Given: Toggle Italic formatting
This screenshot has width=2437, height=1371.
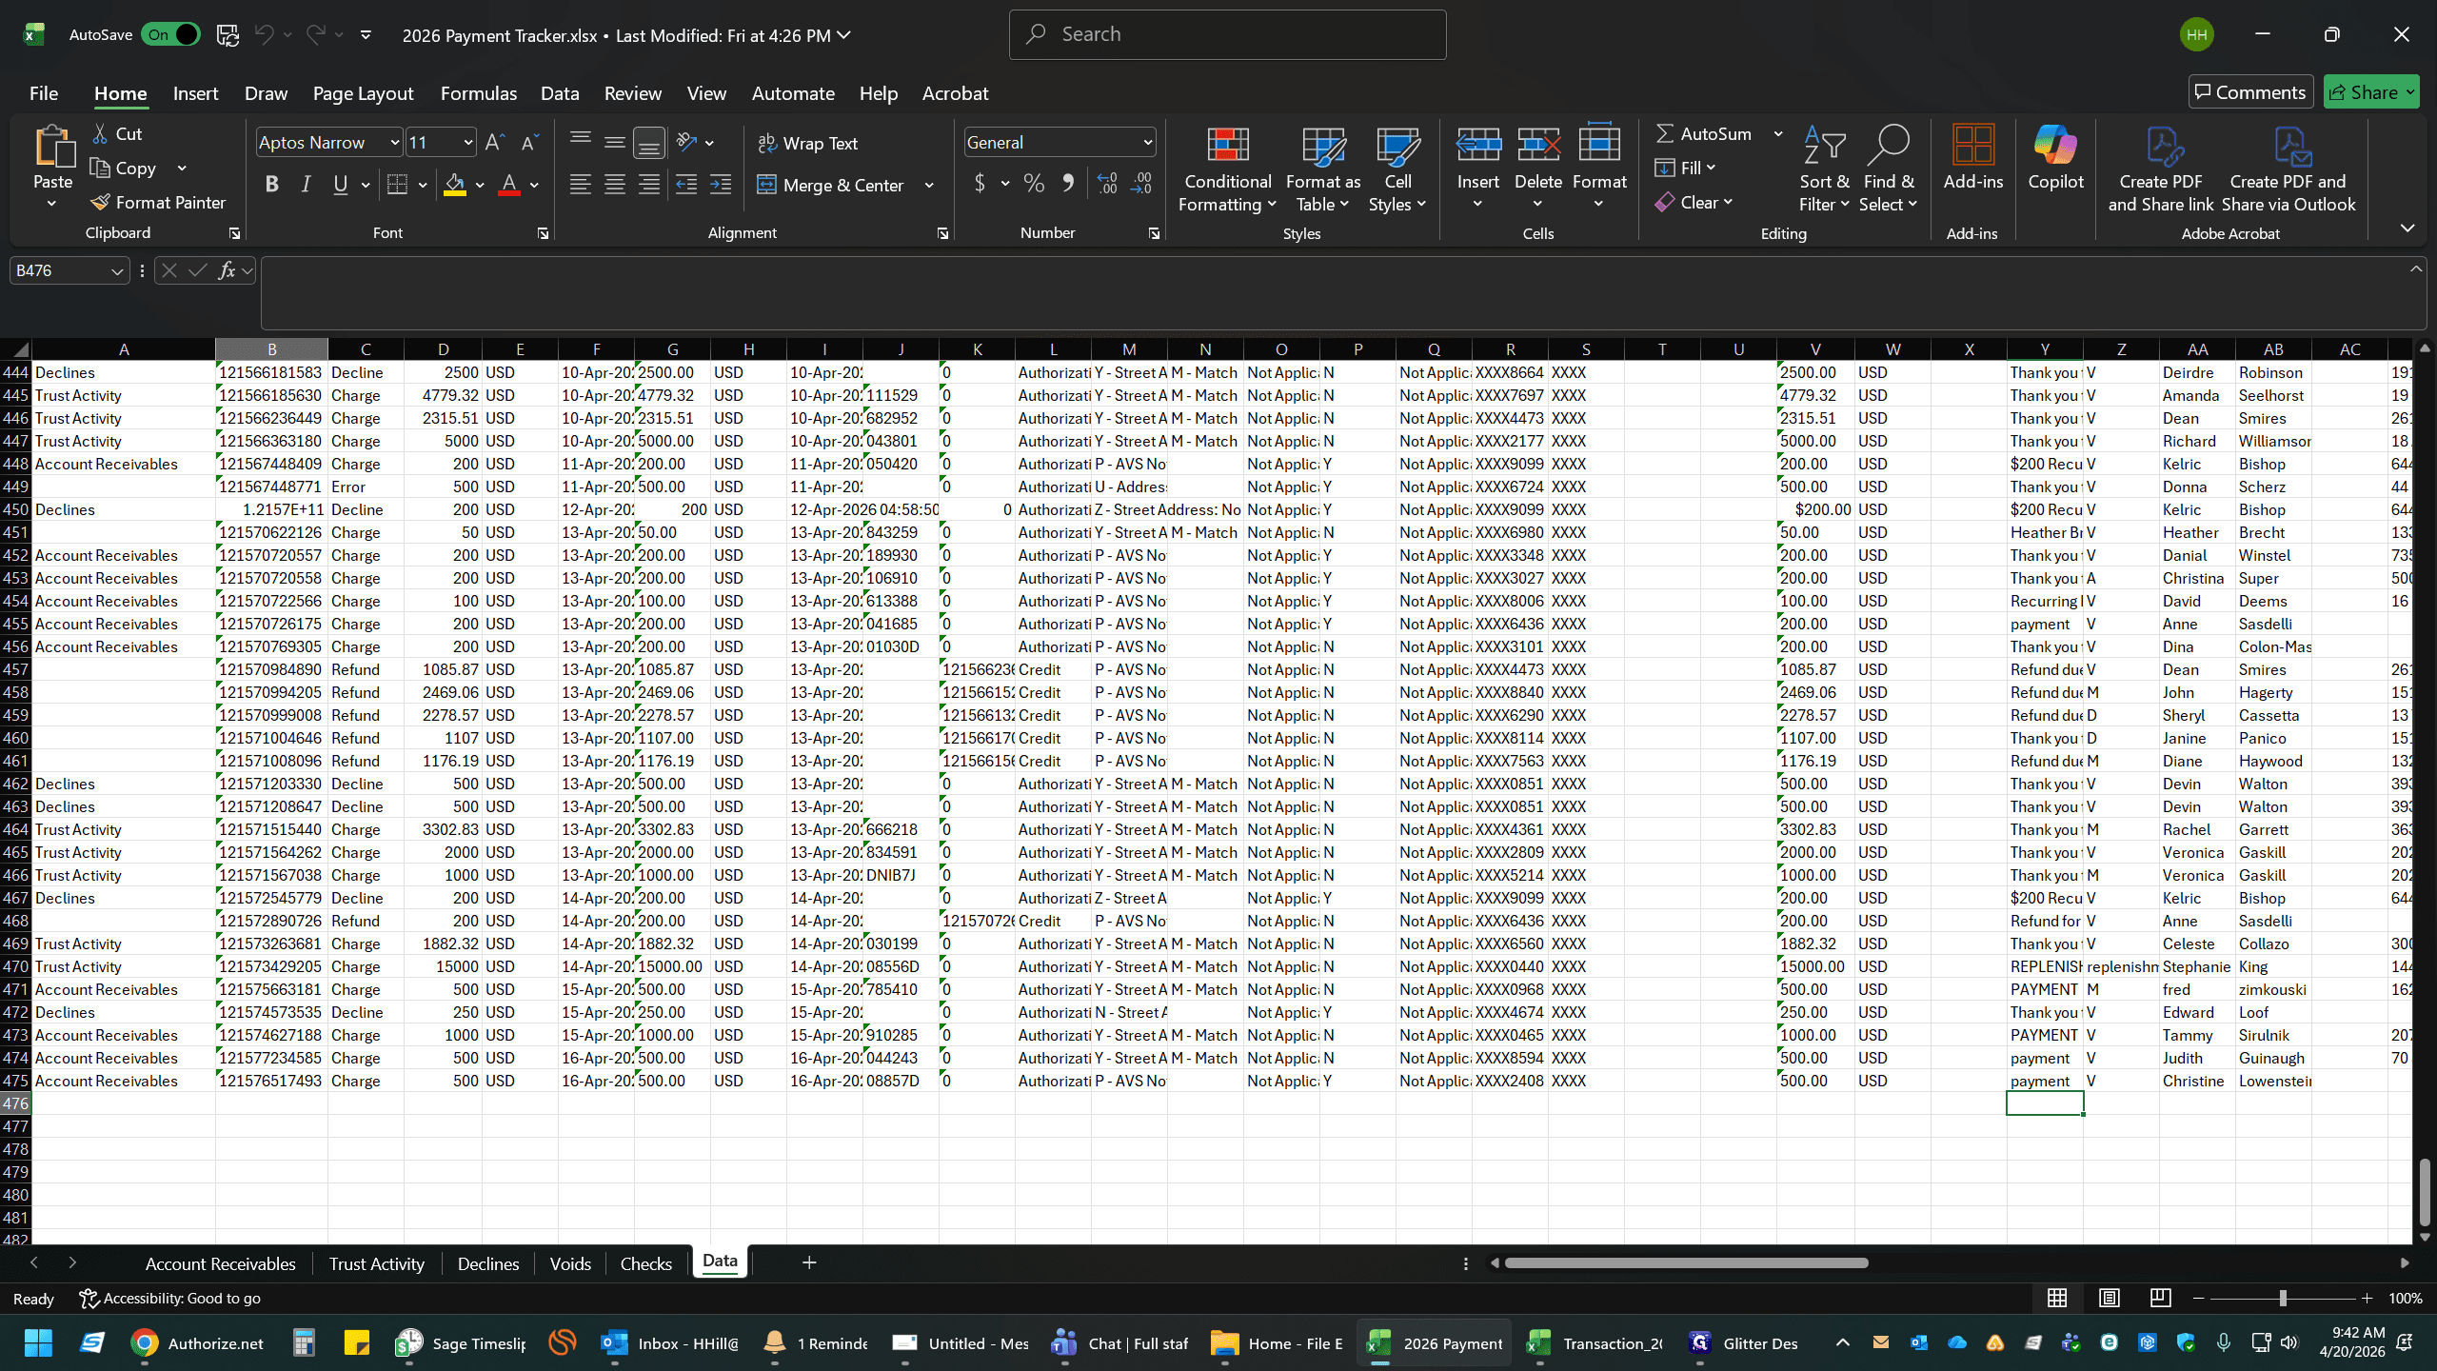Looking at the screenshot, I should [x=306, y=185].
